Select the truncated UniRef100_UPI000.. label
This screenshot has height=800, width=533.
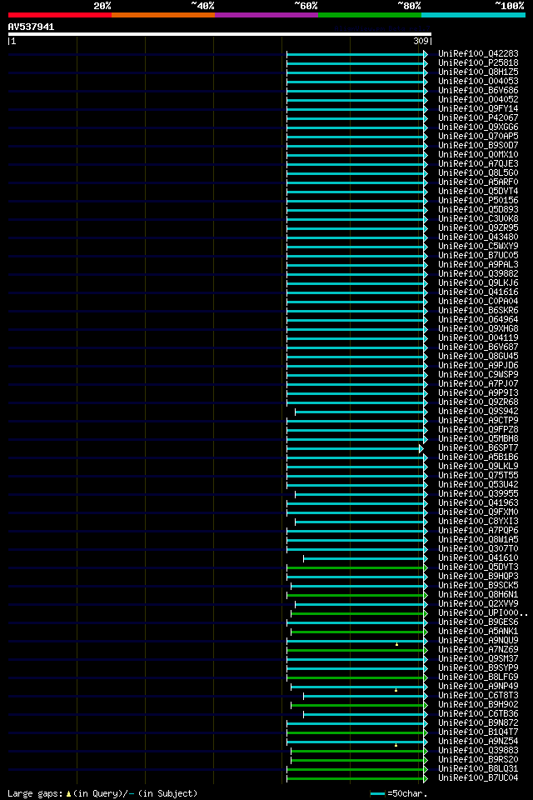(x=483, y=613)
